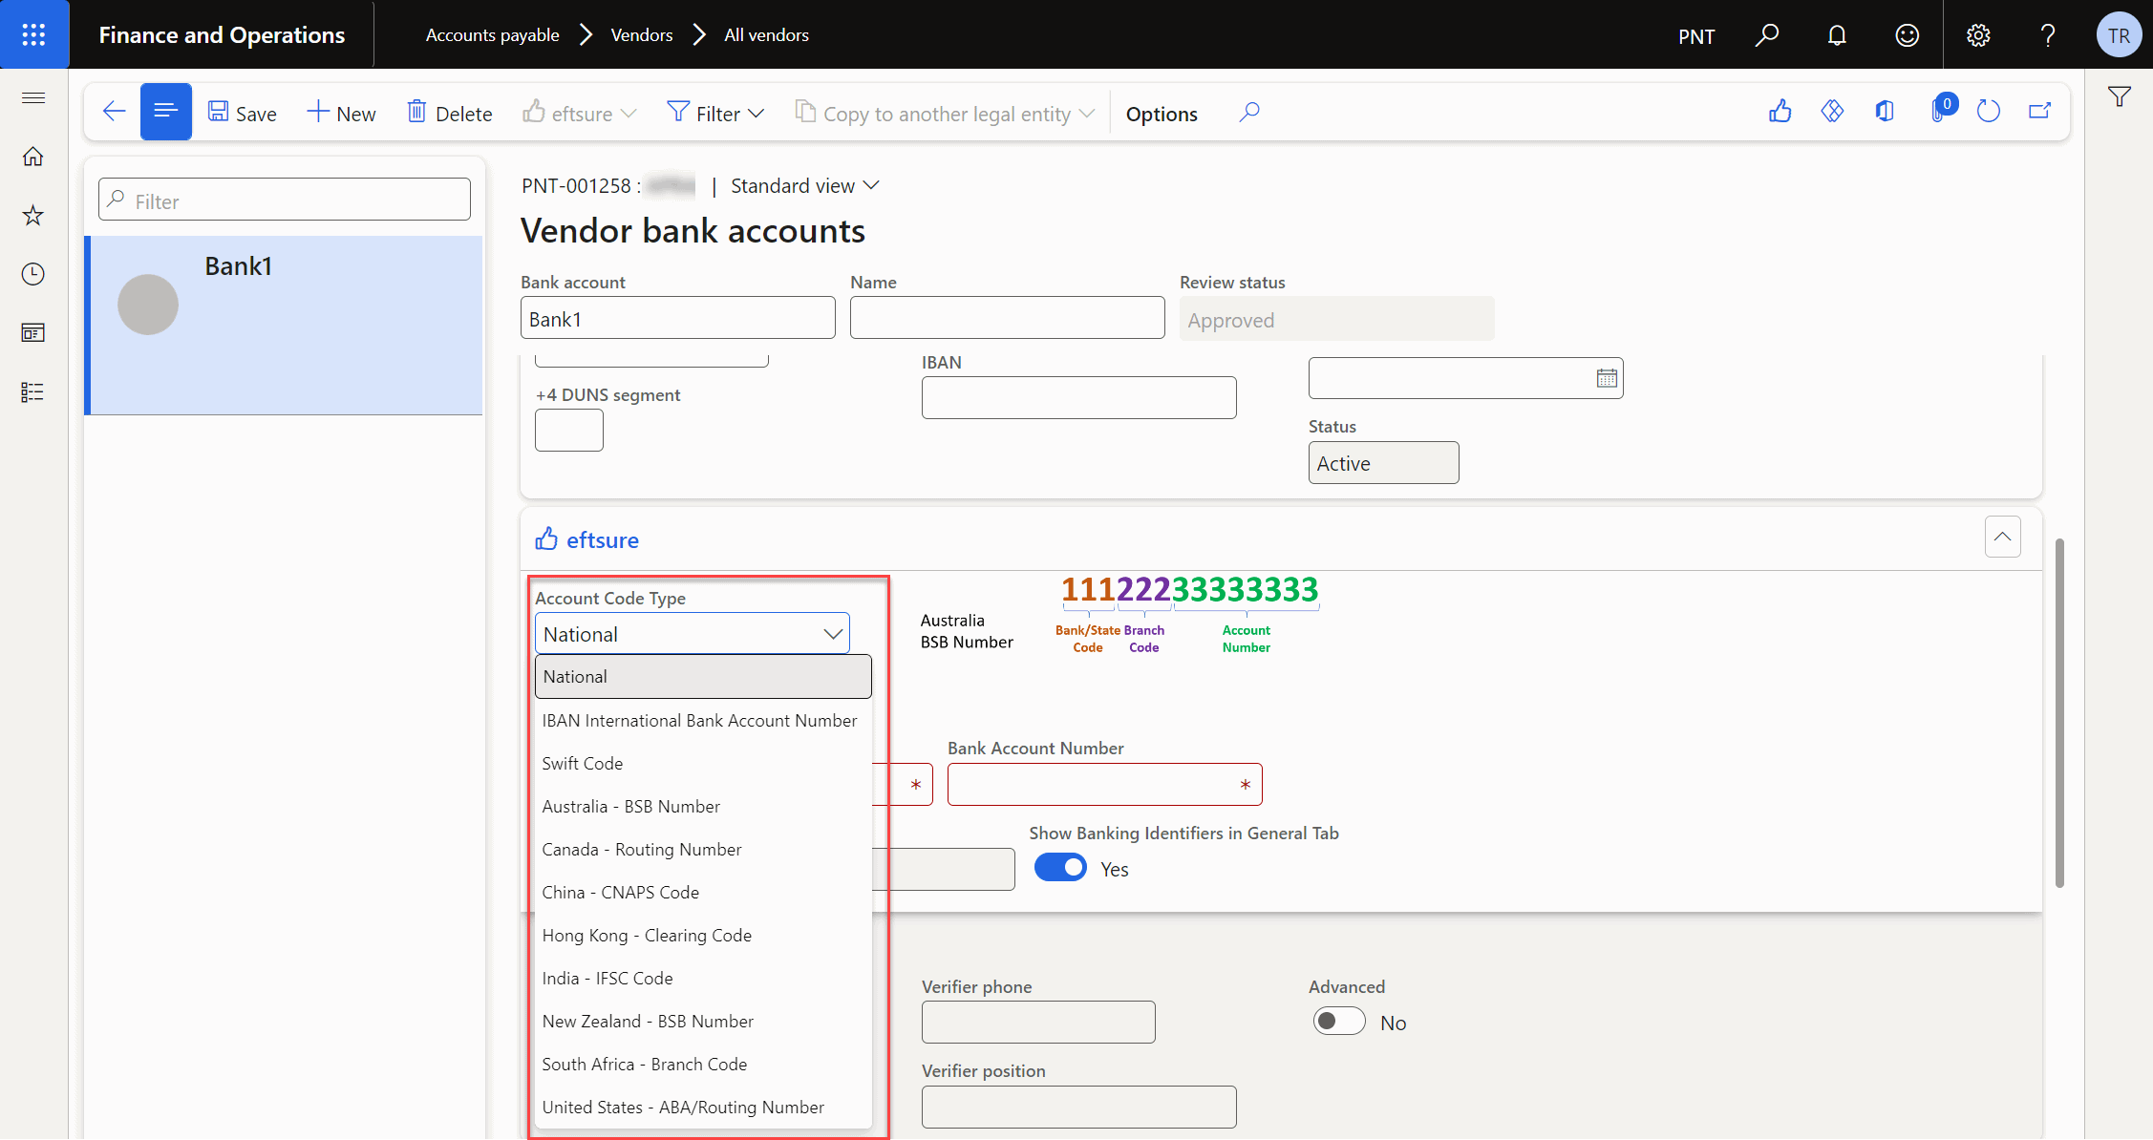Viewport: 2153px width, 1140px height.
Task: Click the diamond personalize icon
Action: 1832,112
